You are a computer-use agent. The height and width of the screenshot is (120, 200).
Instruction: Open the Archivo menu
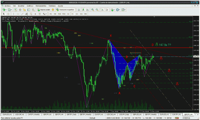tap(8, 6)
